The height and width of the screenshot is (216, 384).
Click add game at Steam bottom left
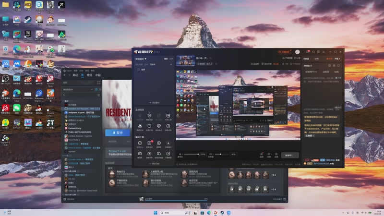[x=69, y=199]
